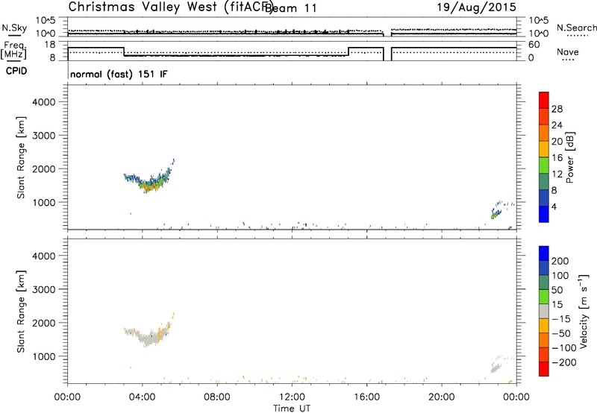The width and height of the screenshot is (597, 413).
Task: Click the 16:00 time axis tick label
Action: [x=366, y=397]
